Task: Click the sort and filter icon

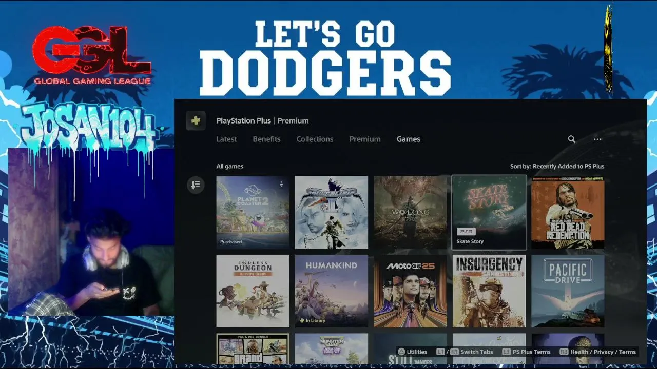Action: click(196, 185)
